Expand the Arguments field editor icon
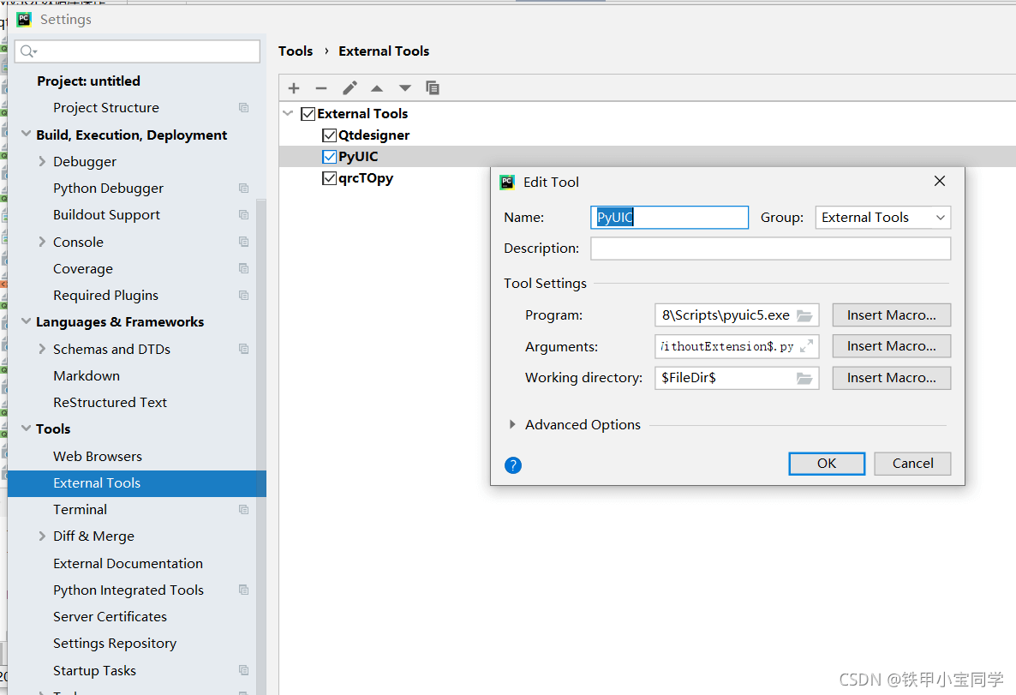The image size is (1016, 695). 806,346
